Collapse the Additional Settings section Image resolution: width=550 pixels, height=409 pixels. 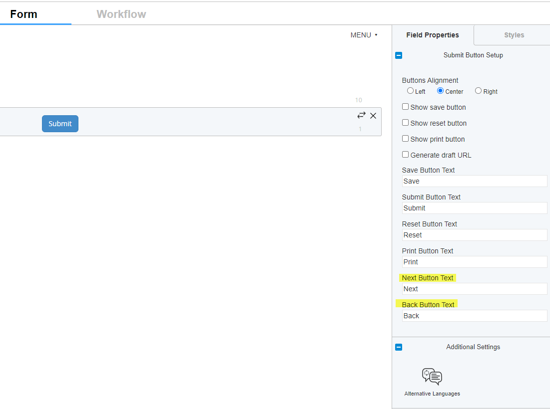(x=399, y=347)
